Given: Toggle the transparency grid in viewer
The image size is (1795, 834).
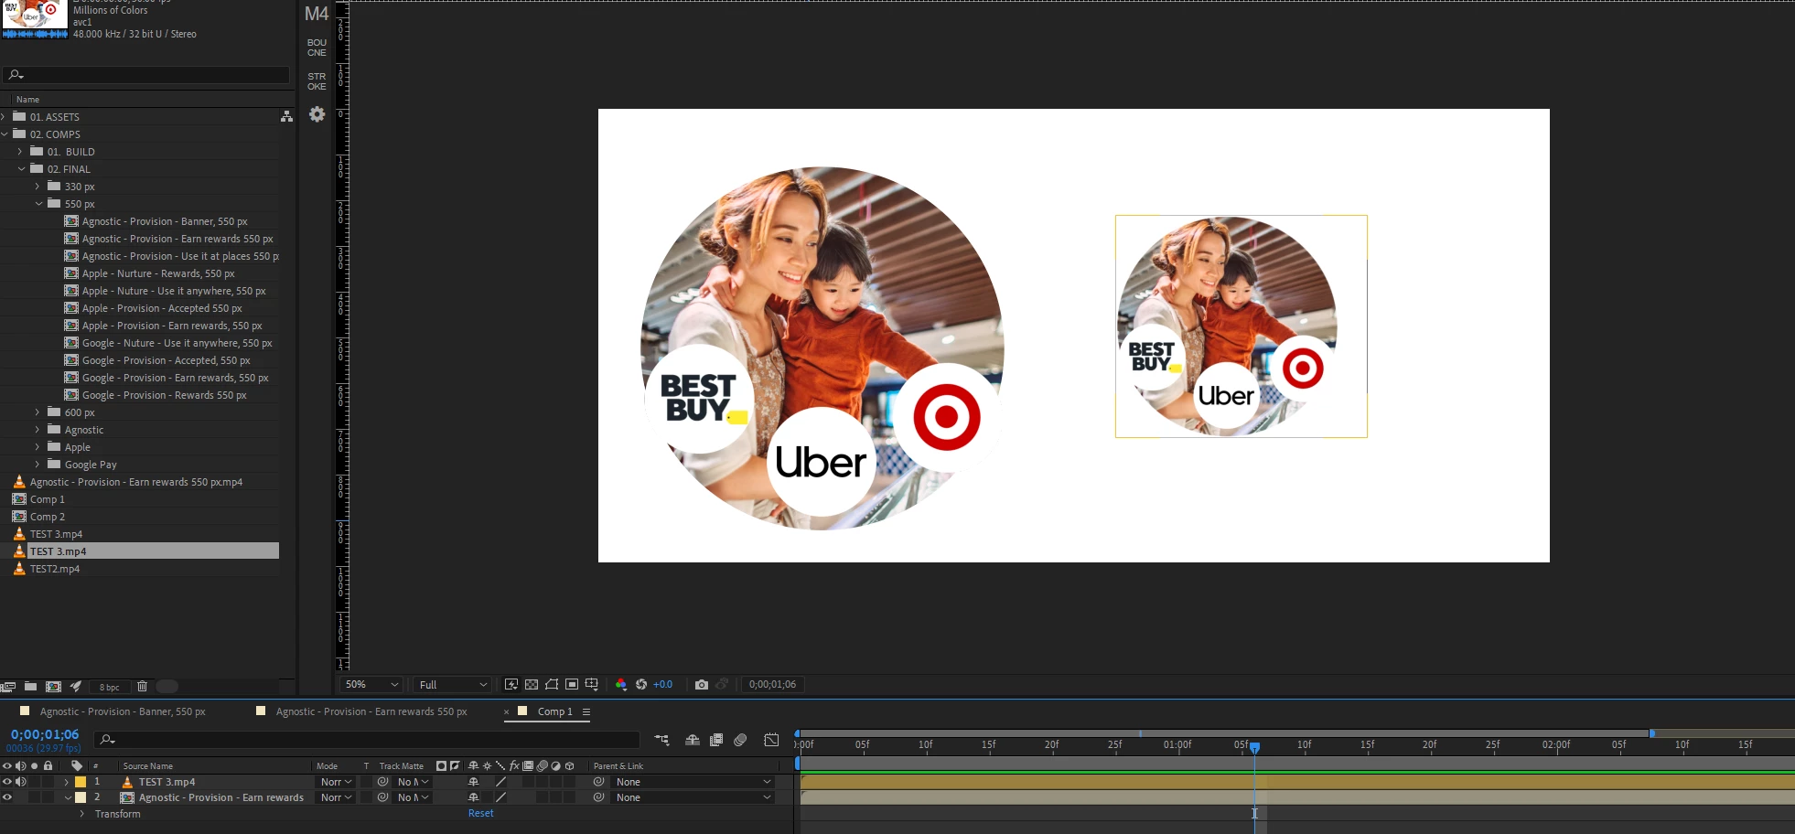Looking at the screenshot, I should tap(532, 685).
